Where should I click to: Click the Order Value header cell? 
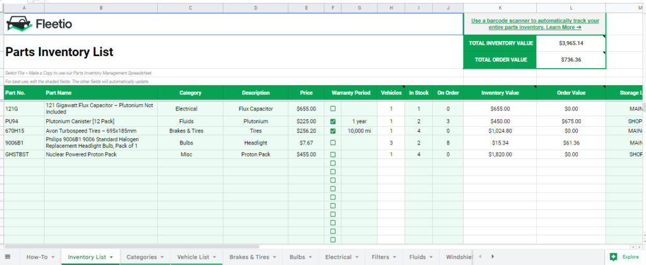pyautogui.click(x=571, y=93)
